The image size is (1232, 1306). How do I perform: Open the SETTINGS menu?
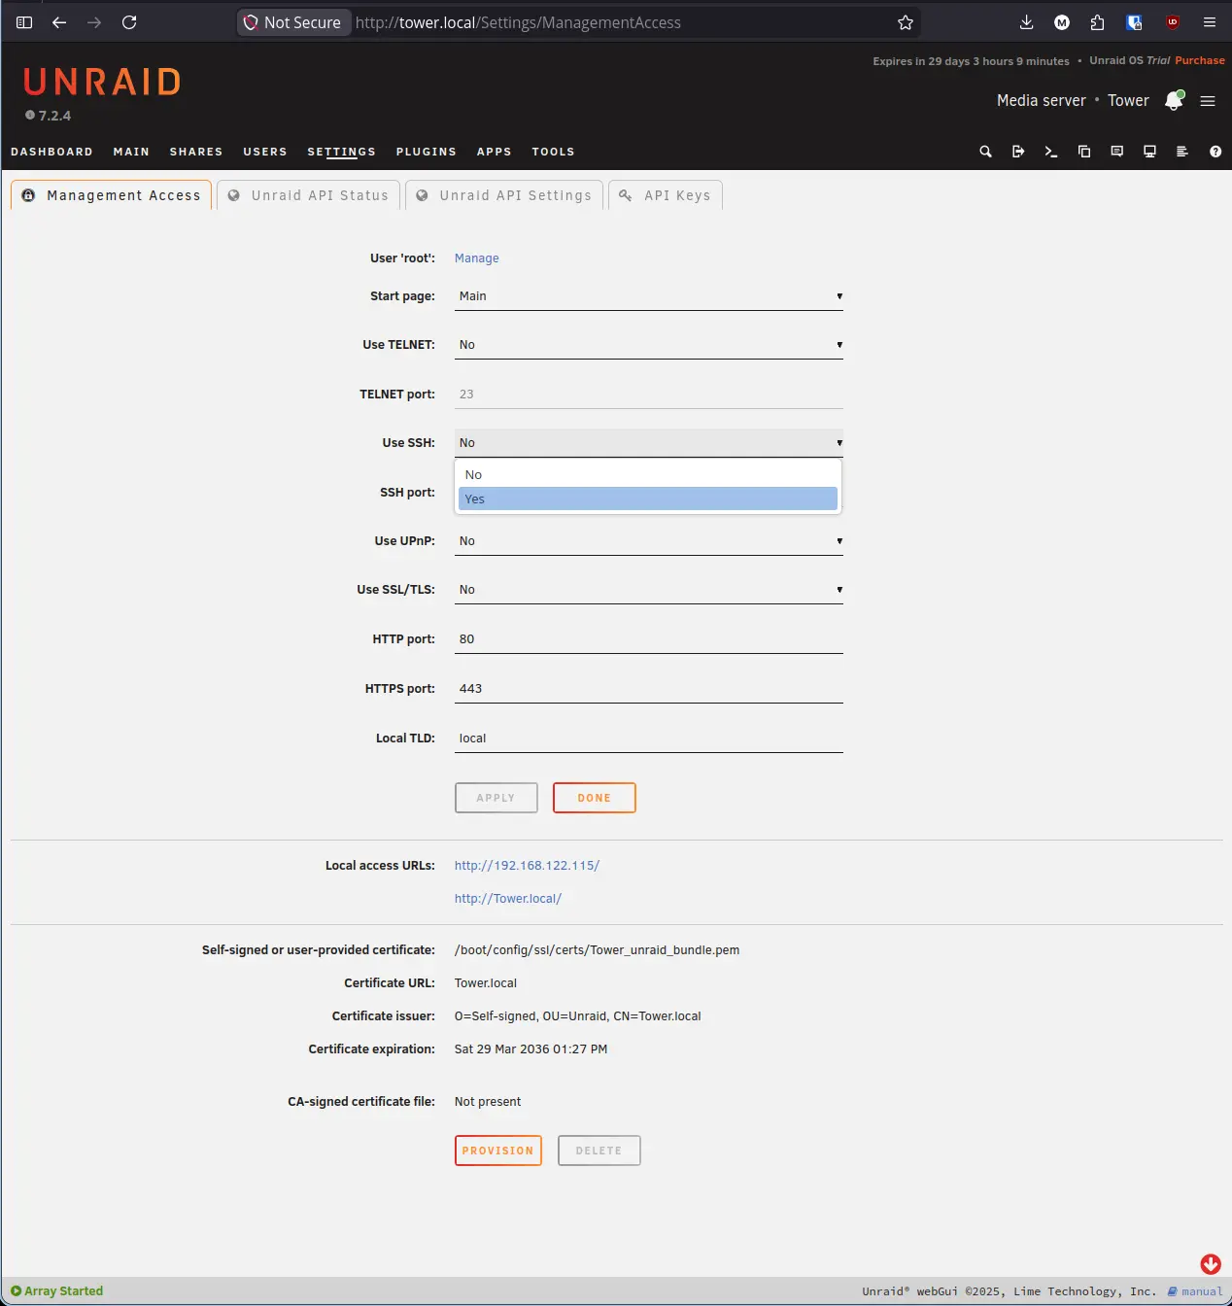341,152
